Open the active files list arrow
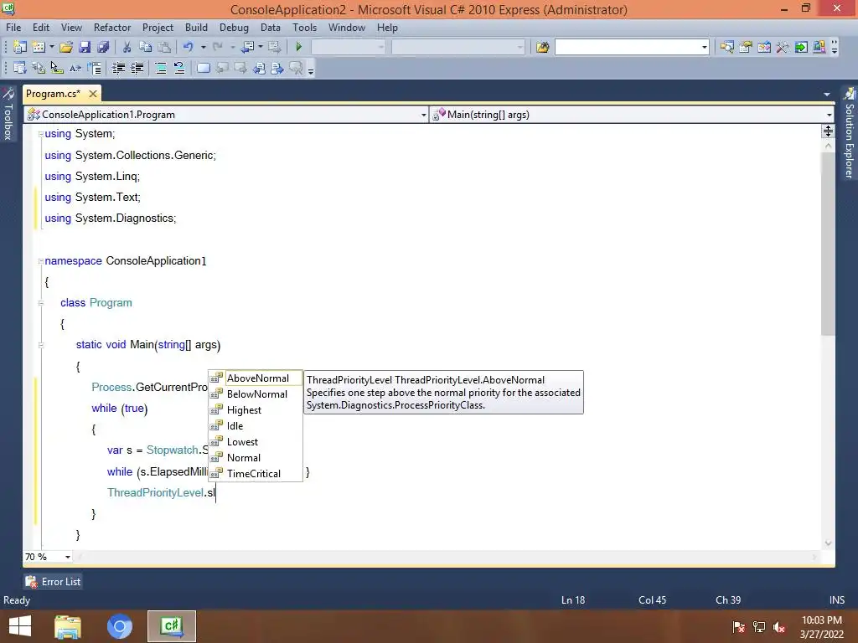This screenshot has height=643, width=858. 827,95
